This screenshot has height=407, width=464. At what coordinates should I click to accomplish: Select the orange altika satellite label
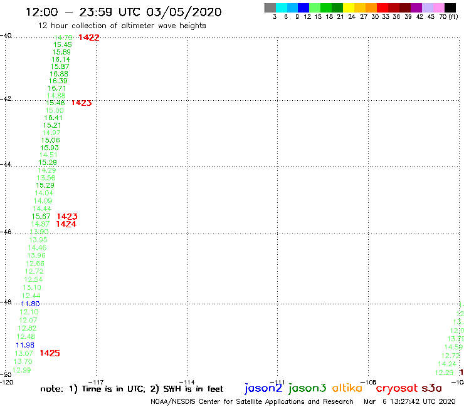click(x=347, y=388)
